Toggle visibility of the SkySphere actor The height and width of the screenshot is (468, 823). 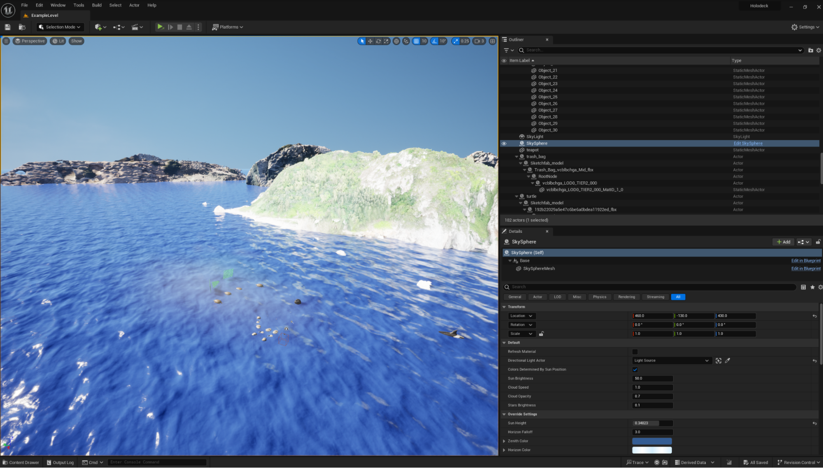pos(504,143)
